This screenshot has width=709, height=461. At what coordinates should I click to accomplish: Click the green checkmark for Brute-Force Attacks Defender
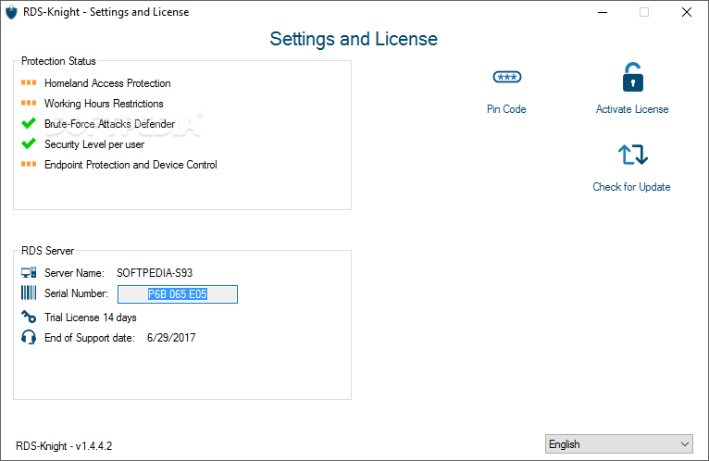[x=29, y=123]
